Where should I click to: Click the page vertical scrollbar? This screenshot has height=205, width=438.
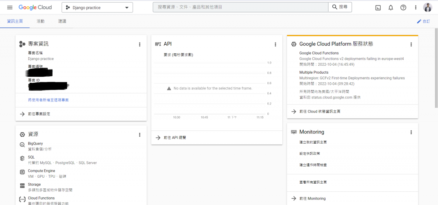pos(436,68)
